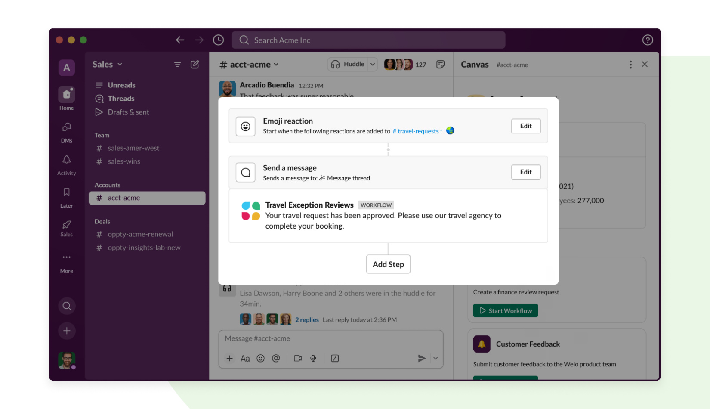The width and height of the screenshot is (710, 409).
Task: Toggle text formatting Aa in composer
Action: pos(245,359)
